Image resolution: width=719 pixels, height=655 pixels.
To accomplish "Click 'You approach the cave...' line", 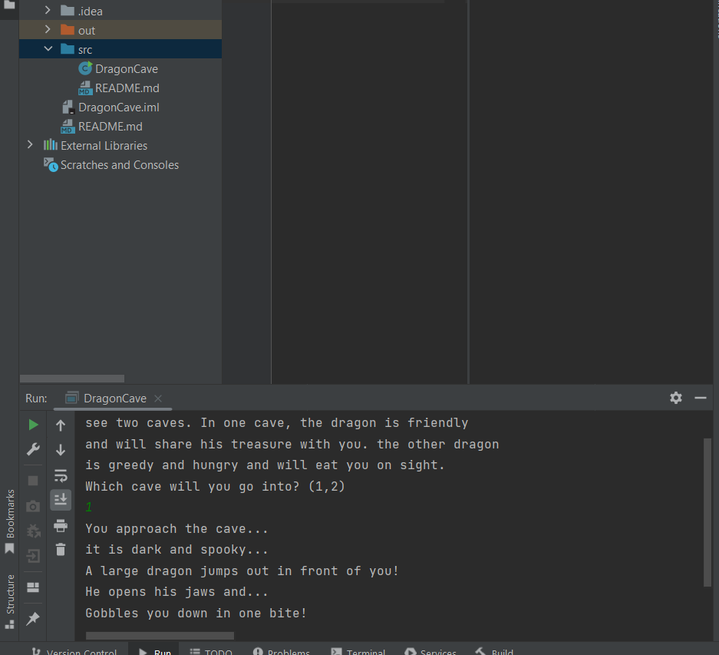I will point(176,529).
